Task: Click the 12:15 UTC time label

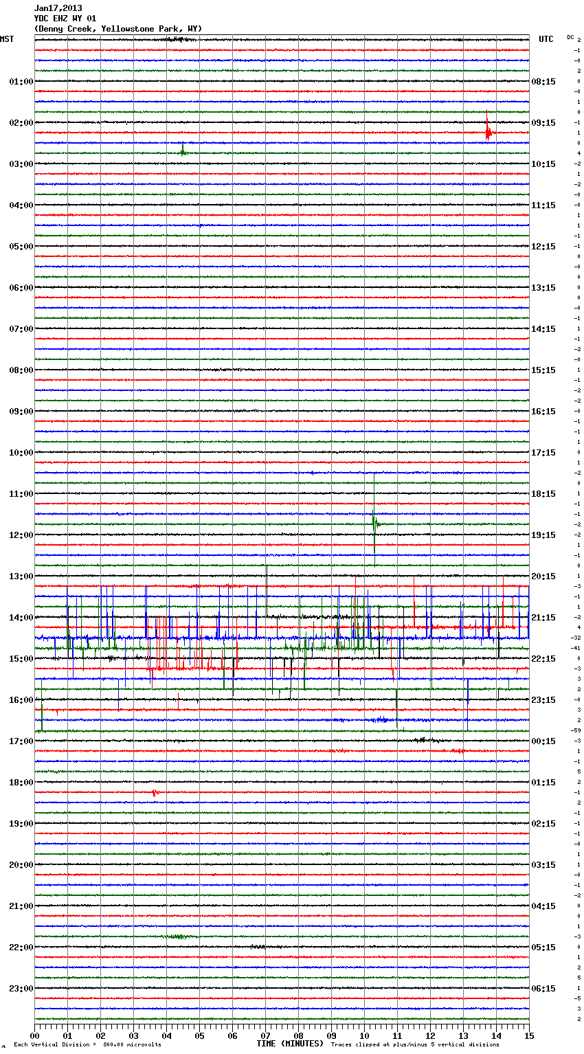Action: pyautogui.click(x=543, y=247)
